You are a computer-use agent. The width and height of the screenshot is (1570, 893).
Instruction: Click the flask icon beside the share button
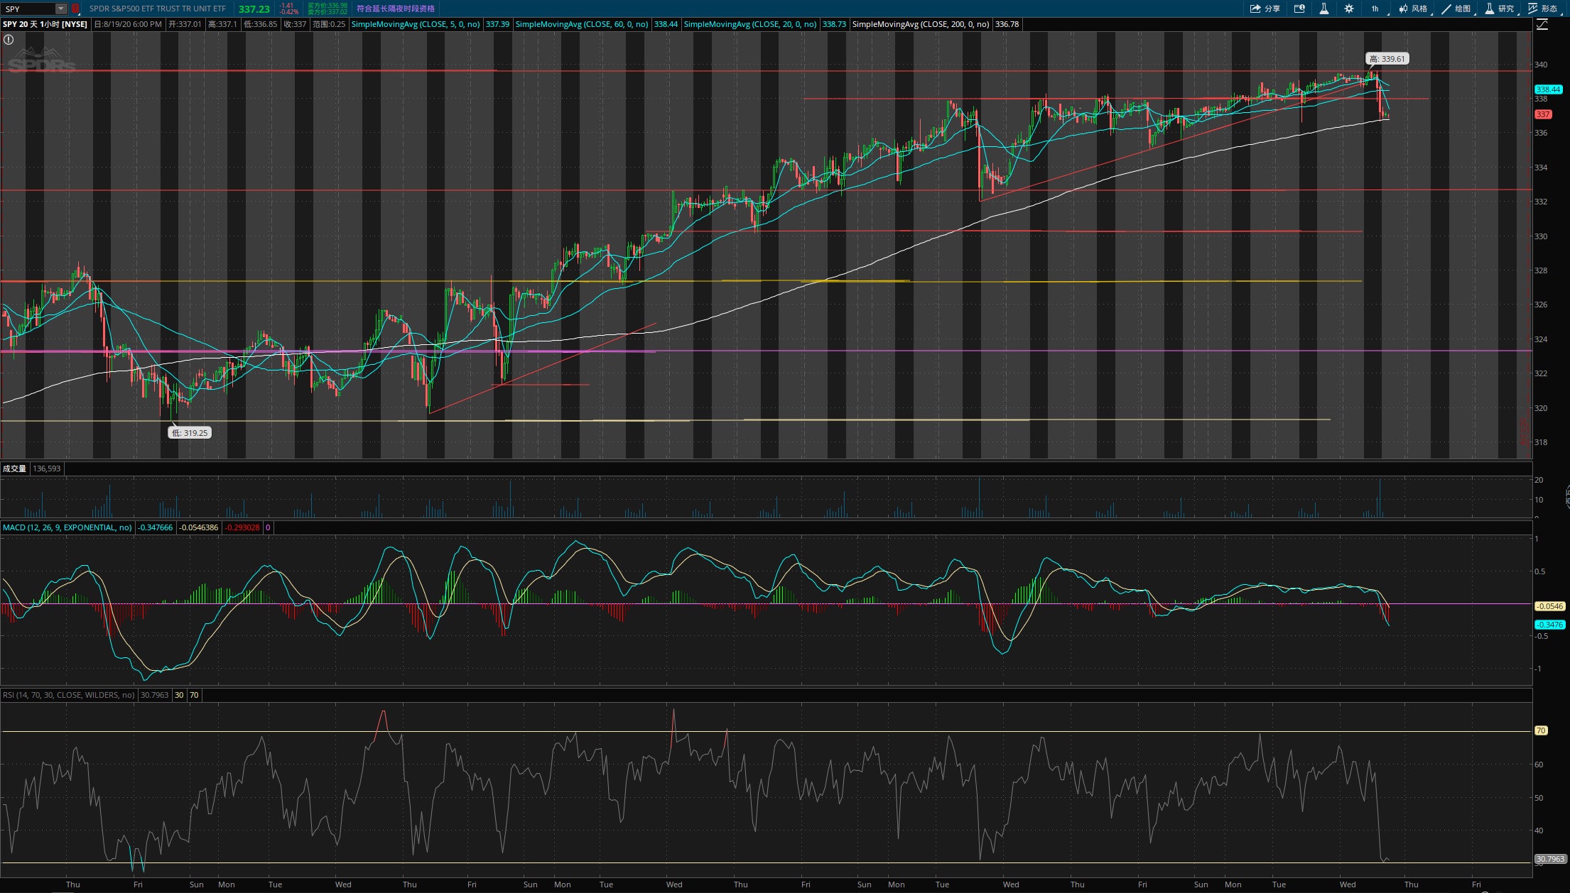pyautogui.click(x=1323, y=9)
